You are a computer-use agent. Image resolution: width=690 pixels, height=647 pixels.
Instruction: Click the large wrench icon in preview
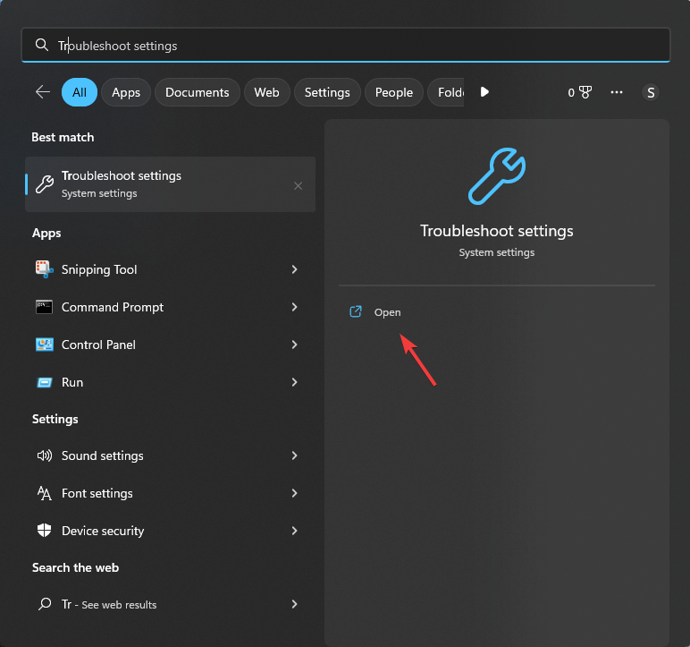497,176
